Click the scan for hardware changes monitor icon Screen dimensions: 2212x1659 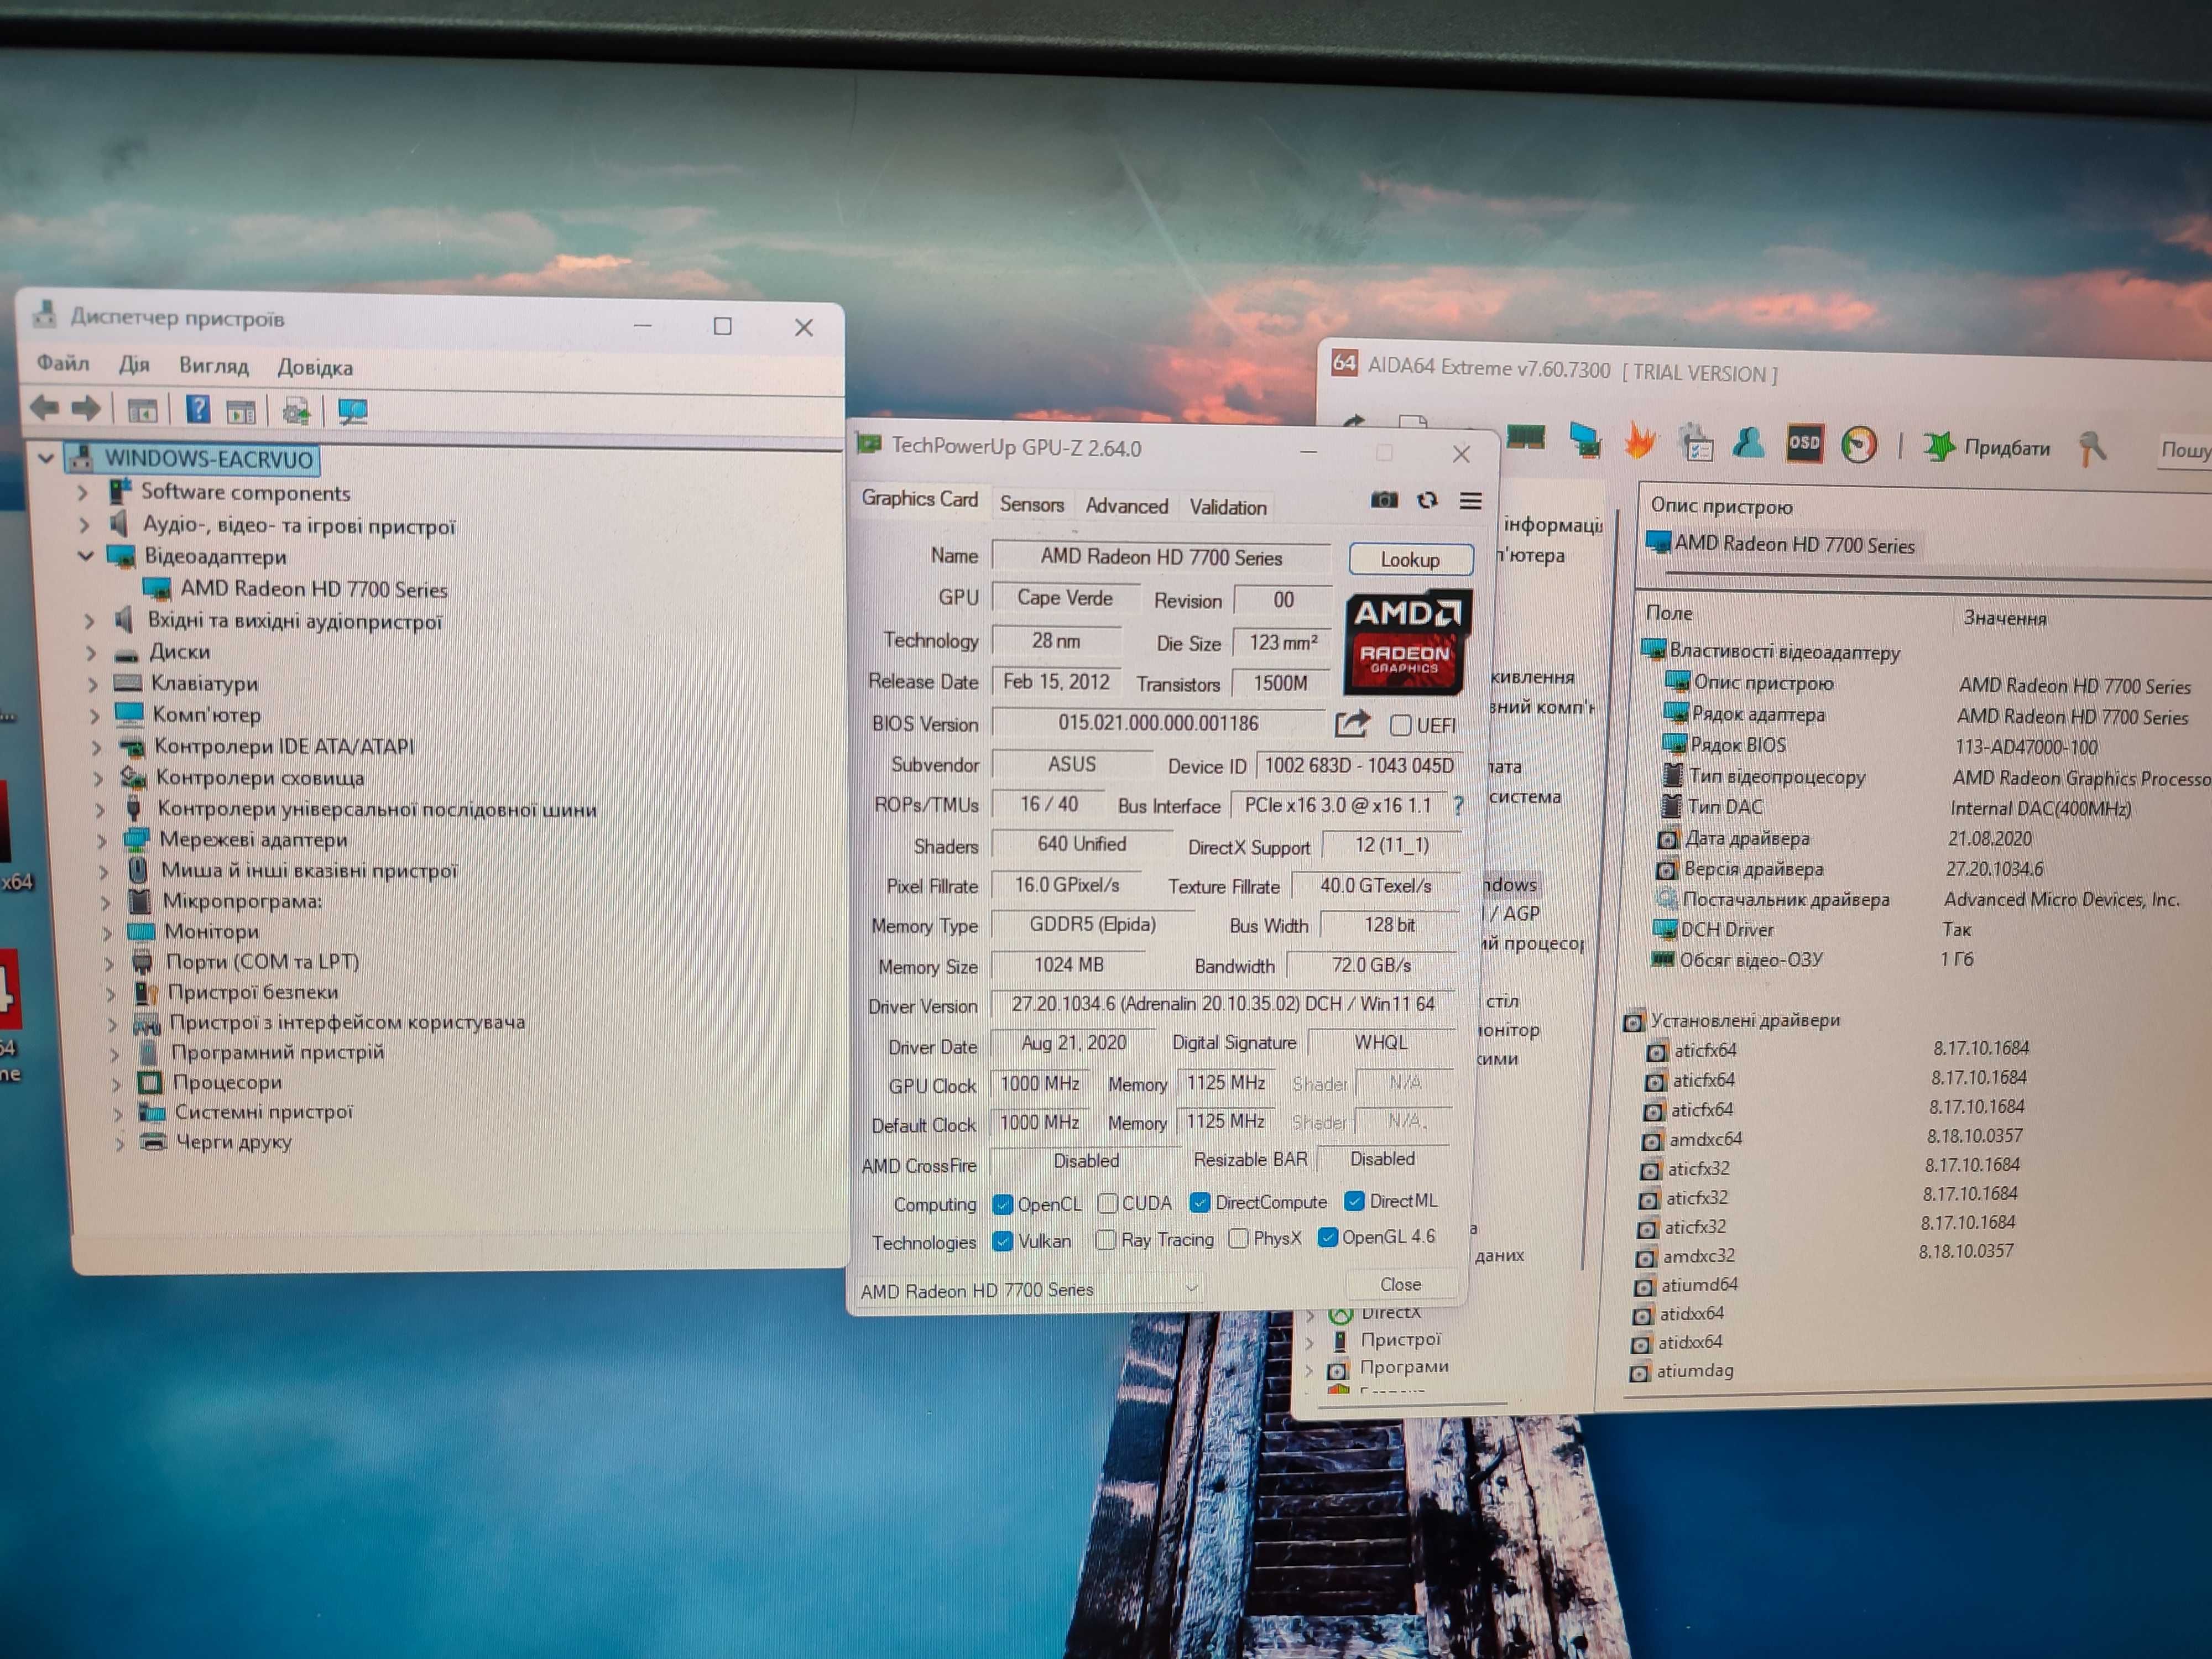353,411
